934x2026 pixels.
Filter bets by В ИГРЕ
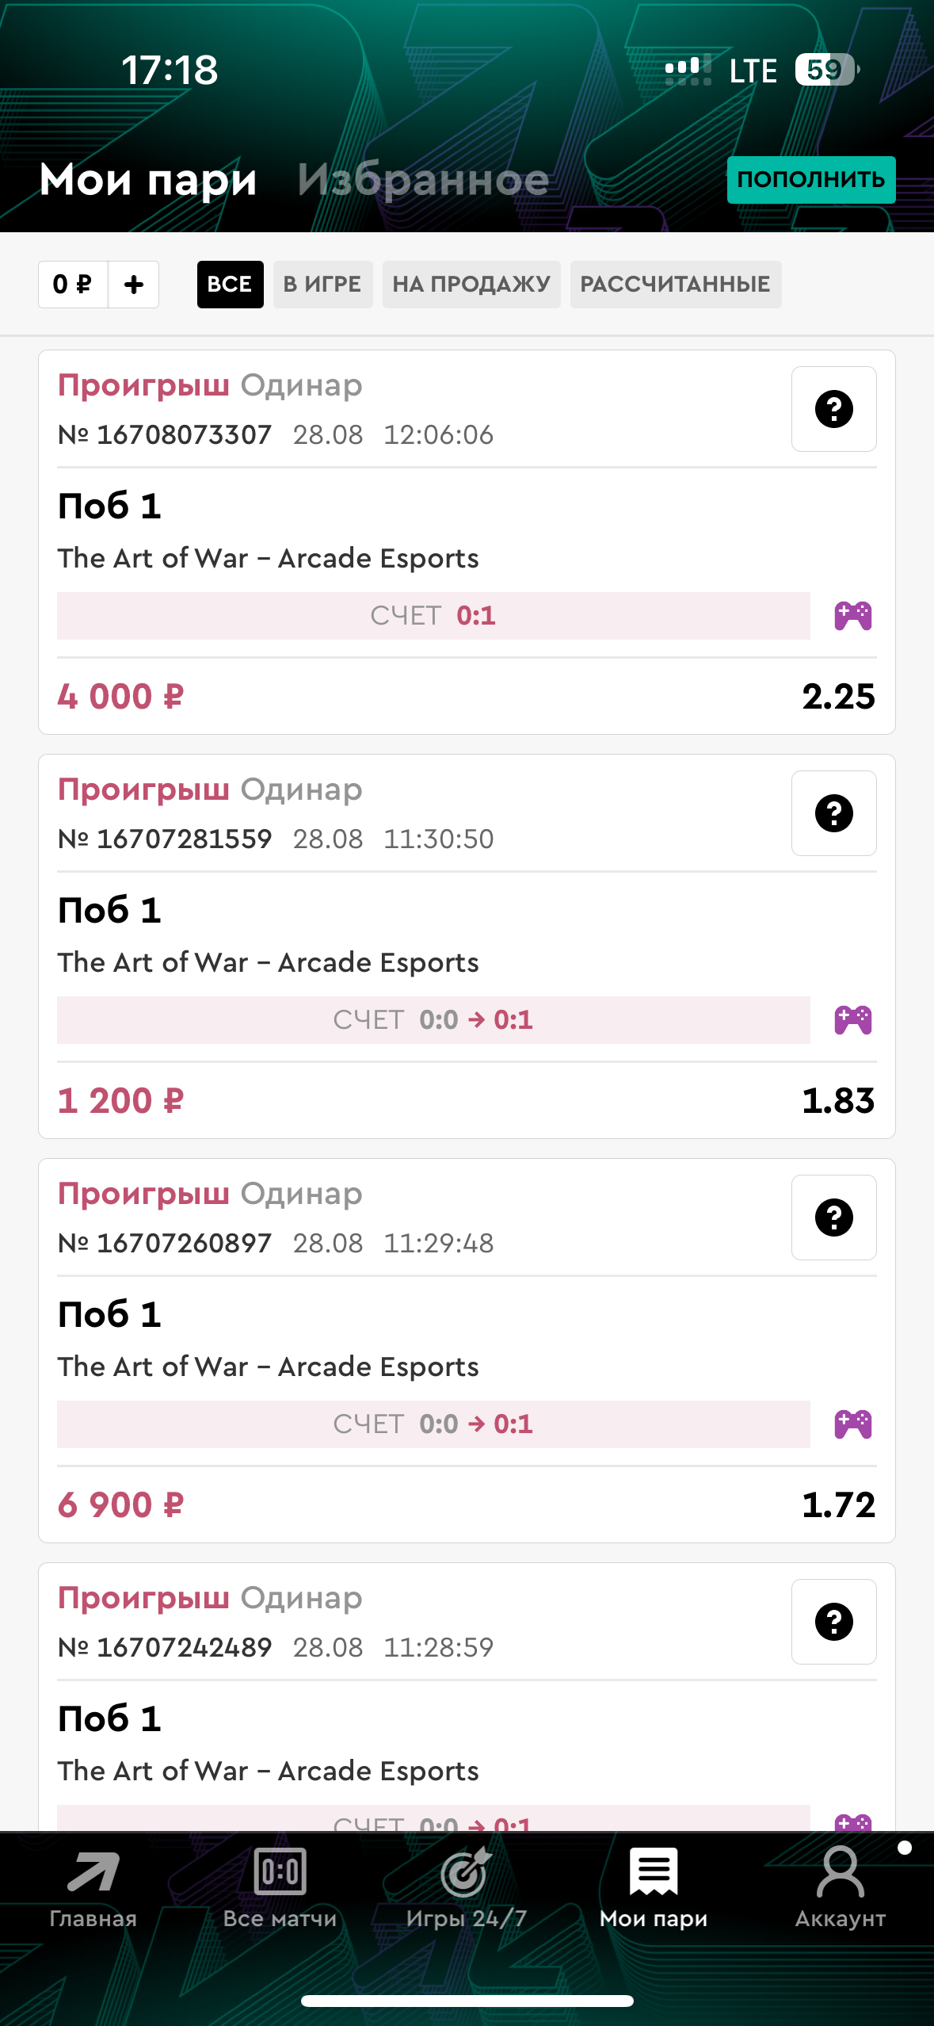click(322, 285)
